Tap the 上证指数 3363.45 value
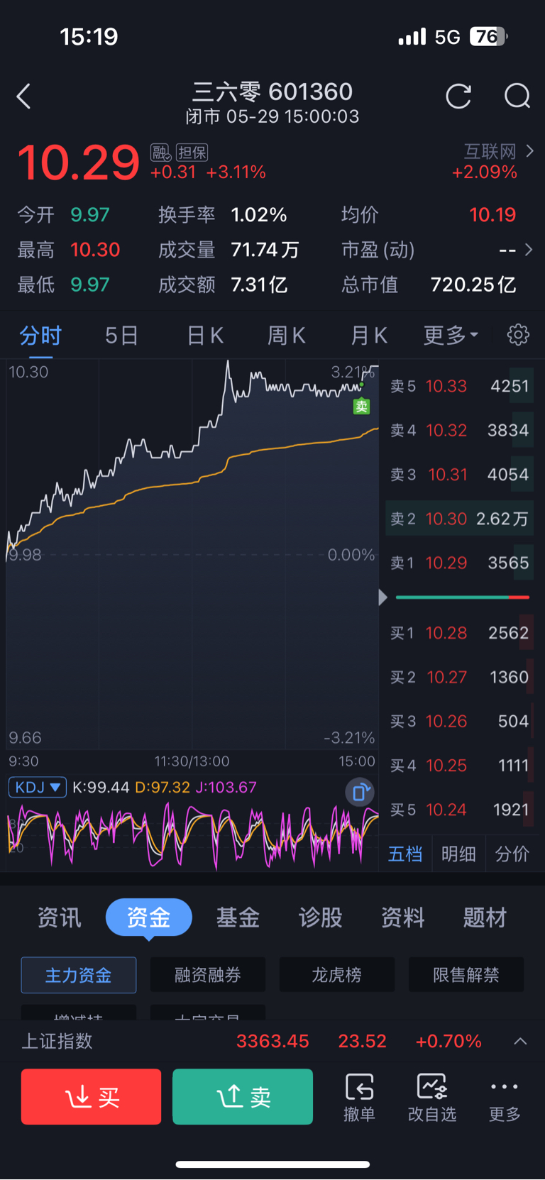This screenshot has width=545, height=1180. point(272,1041)
